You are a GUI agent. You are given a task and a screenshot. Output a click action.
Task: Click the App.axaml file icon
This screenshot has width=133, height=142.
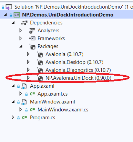(x=24, y=86)
